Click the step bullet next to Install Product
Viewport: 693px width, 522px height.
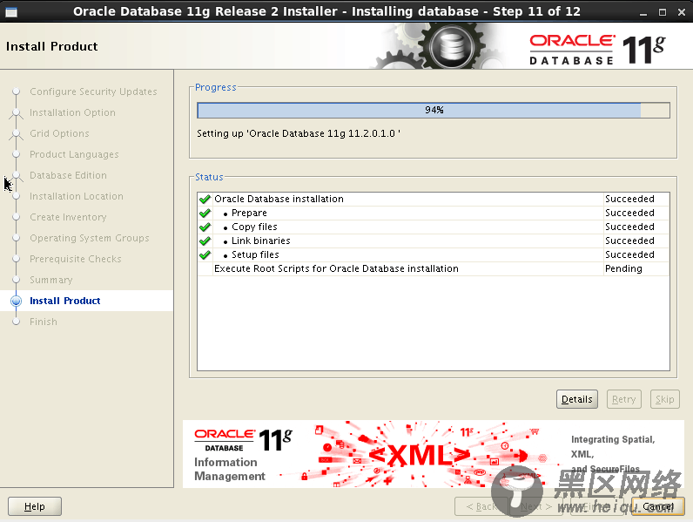(x=17, y=301)
